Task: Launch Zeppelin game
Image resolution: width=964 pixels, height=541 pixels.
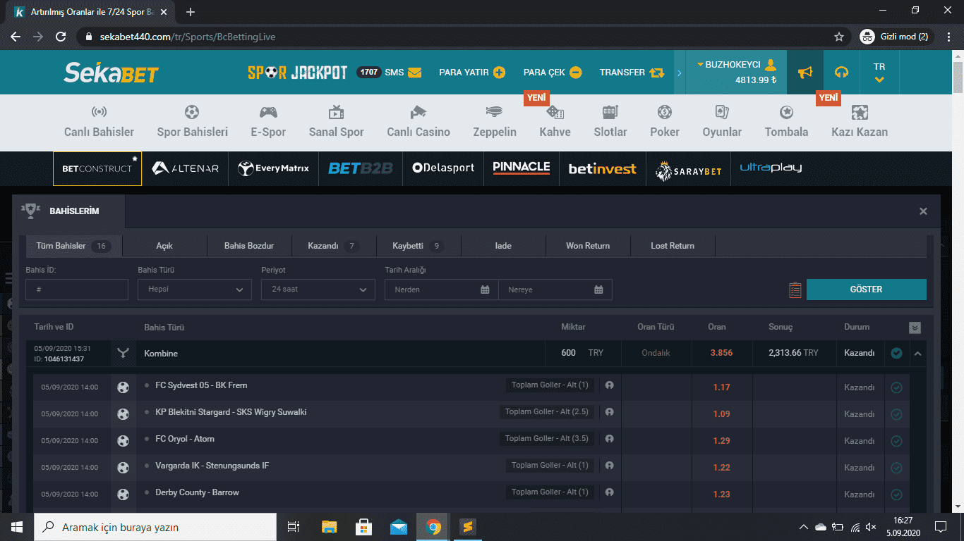Action: tap(495, 122)
